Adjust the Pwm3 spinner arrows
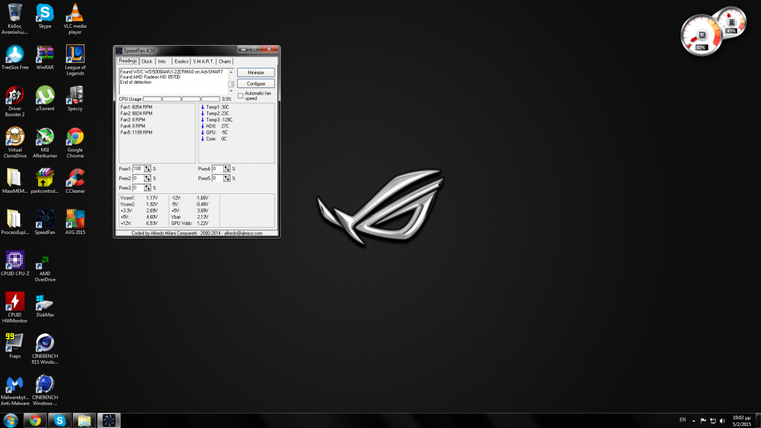761x428 pixels. pos(148,188)
